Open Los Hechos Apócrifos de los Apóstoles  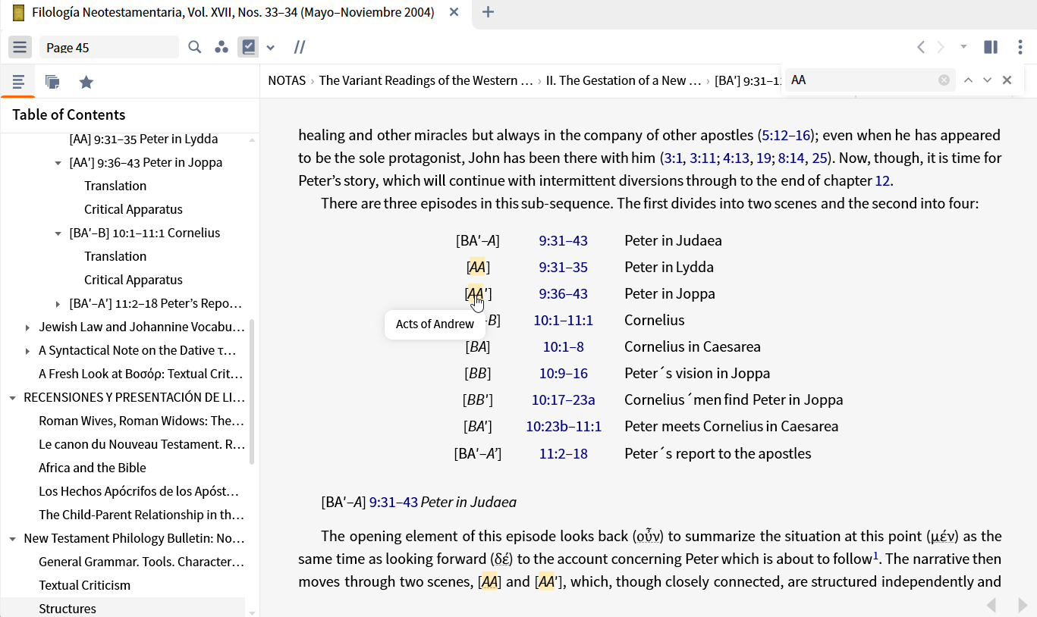(x=139, y=491)
